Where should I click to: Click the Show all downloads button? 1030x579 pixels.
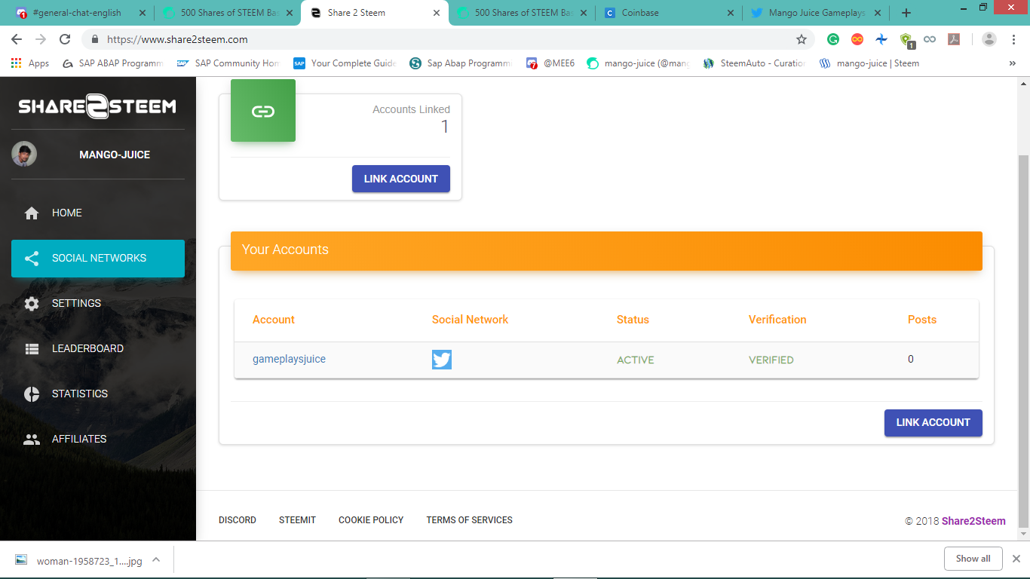tap(973, 559)
